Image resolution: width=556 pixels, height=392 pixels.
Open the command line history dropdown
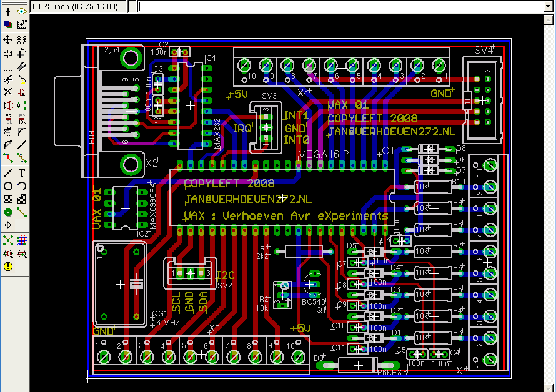[131, 6]
